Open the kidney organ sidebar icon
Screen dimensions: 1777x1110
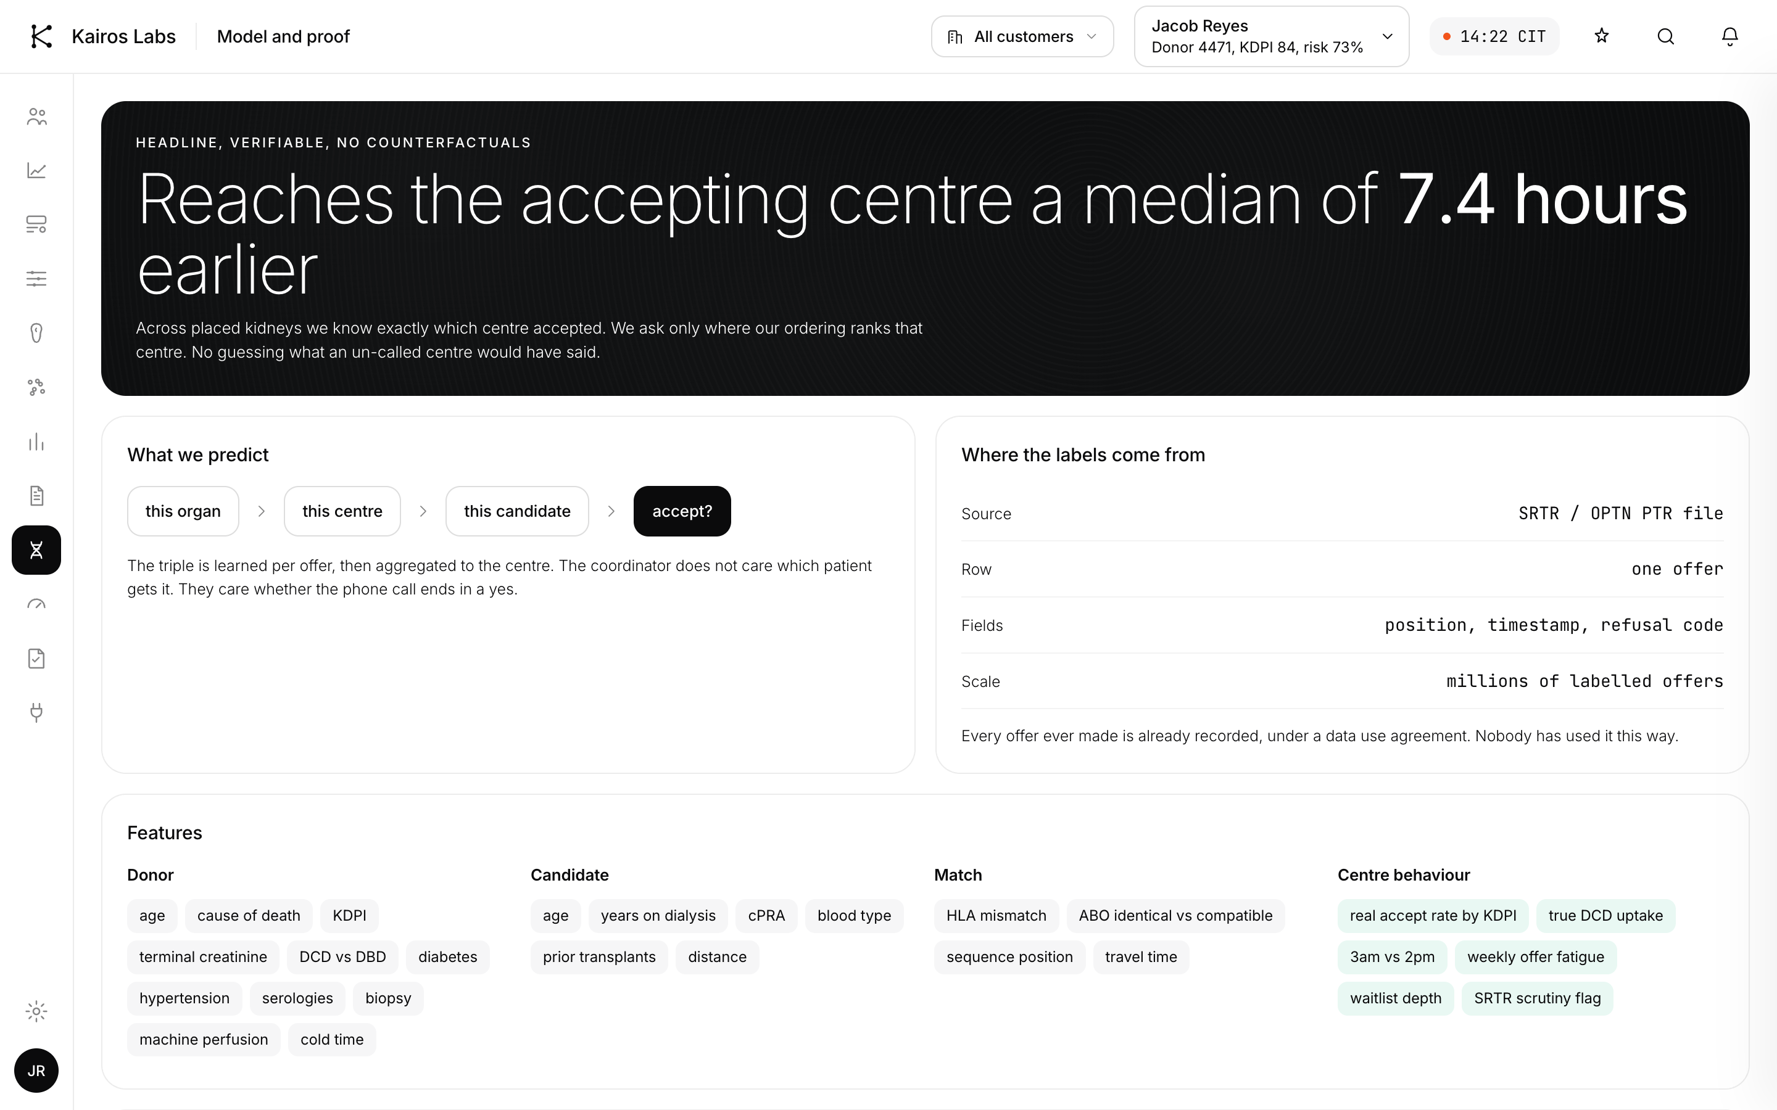(36, 333)
